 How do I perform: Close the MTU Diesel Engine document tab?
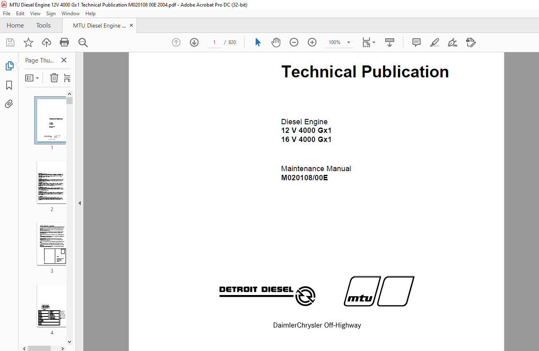(132, 26)
